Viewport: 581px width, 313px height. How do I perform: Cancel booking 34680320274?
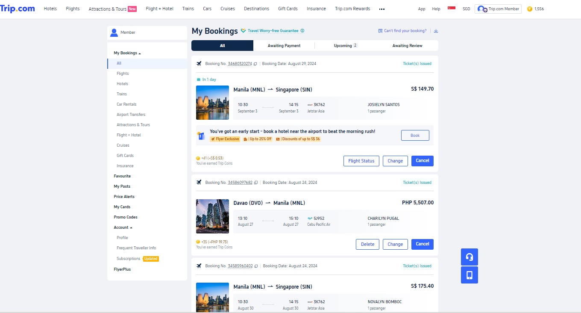(x=423, y=161)
